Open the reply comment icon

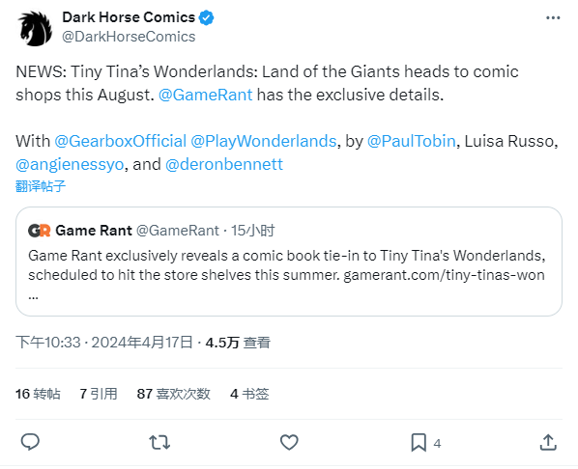30,442
